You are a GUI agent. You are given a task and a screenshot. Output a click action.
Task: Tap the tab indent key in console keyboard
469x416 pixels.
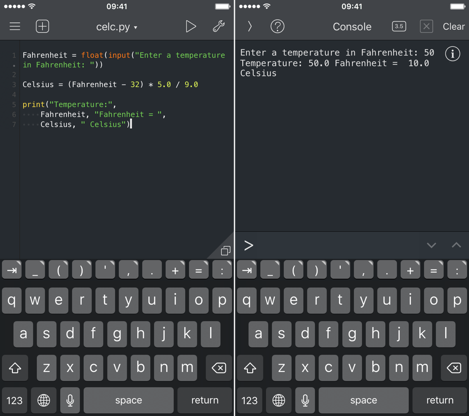[x=247, y=270]
